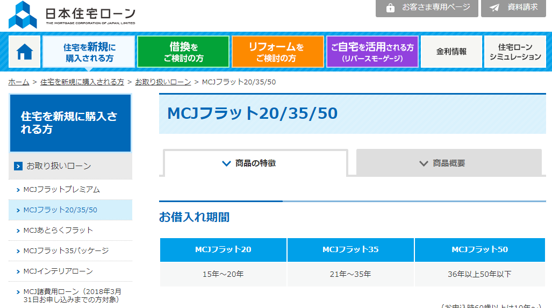
Task: Click MCJフラット50 table header
Action: click(x=480, y=250)
